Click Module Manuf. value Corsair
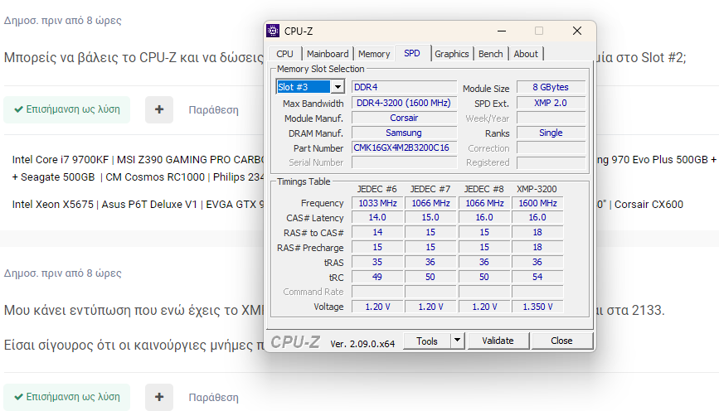Viewport: 719px width, 411px height. [x=404, y=118]
